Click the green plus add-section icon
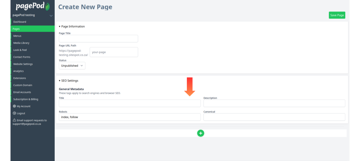360x161 pixels. click(201, 133)
